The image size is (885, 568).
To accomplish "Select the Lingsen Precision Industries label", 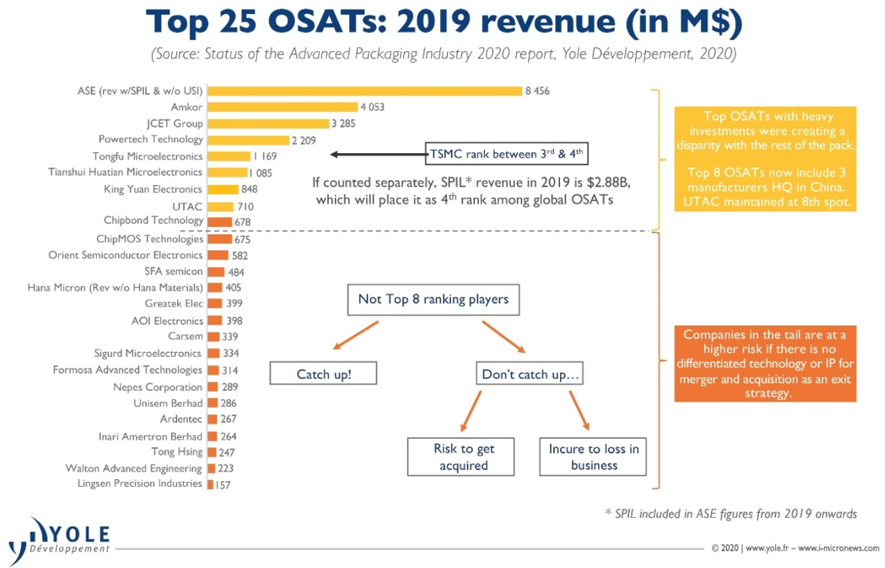I will (x=139, y=484).
